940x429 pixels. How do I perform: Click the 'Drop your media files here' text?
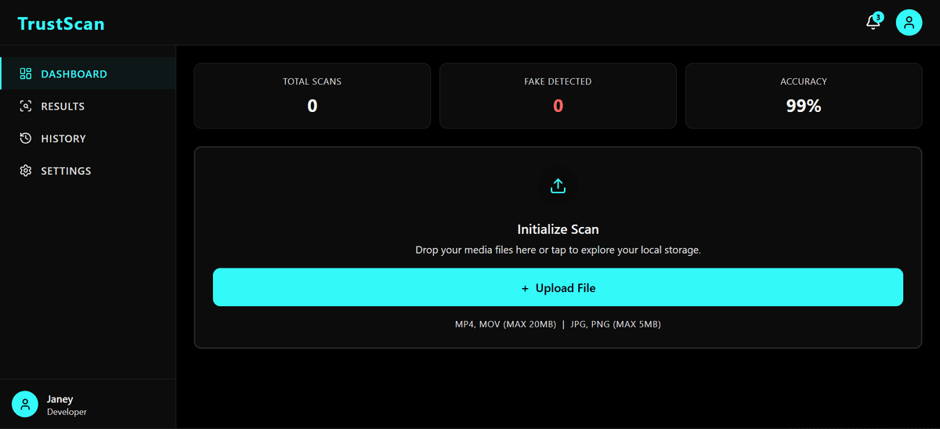click(x=558, y=251)
